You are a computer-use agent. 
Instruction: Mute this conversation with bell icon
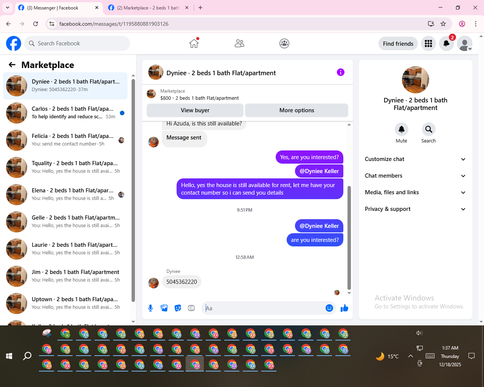click(402, 129)
